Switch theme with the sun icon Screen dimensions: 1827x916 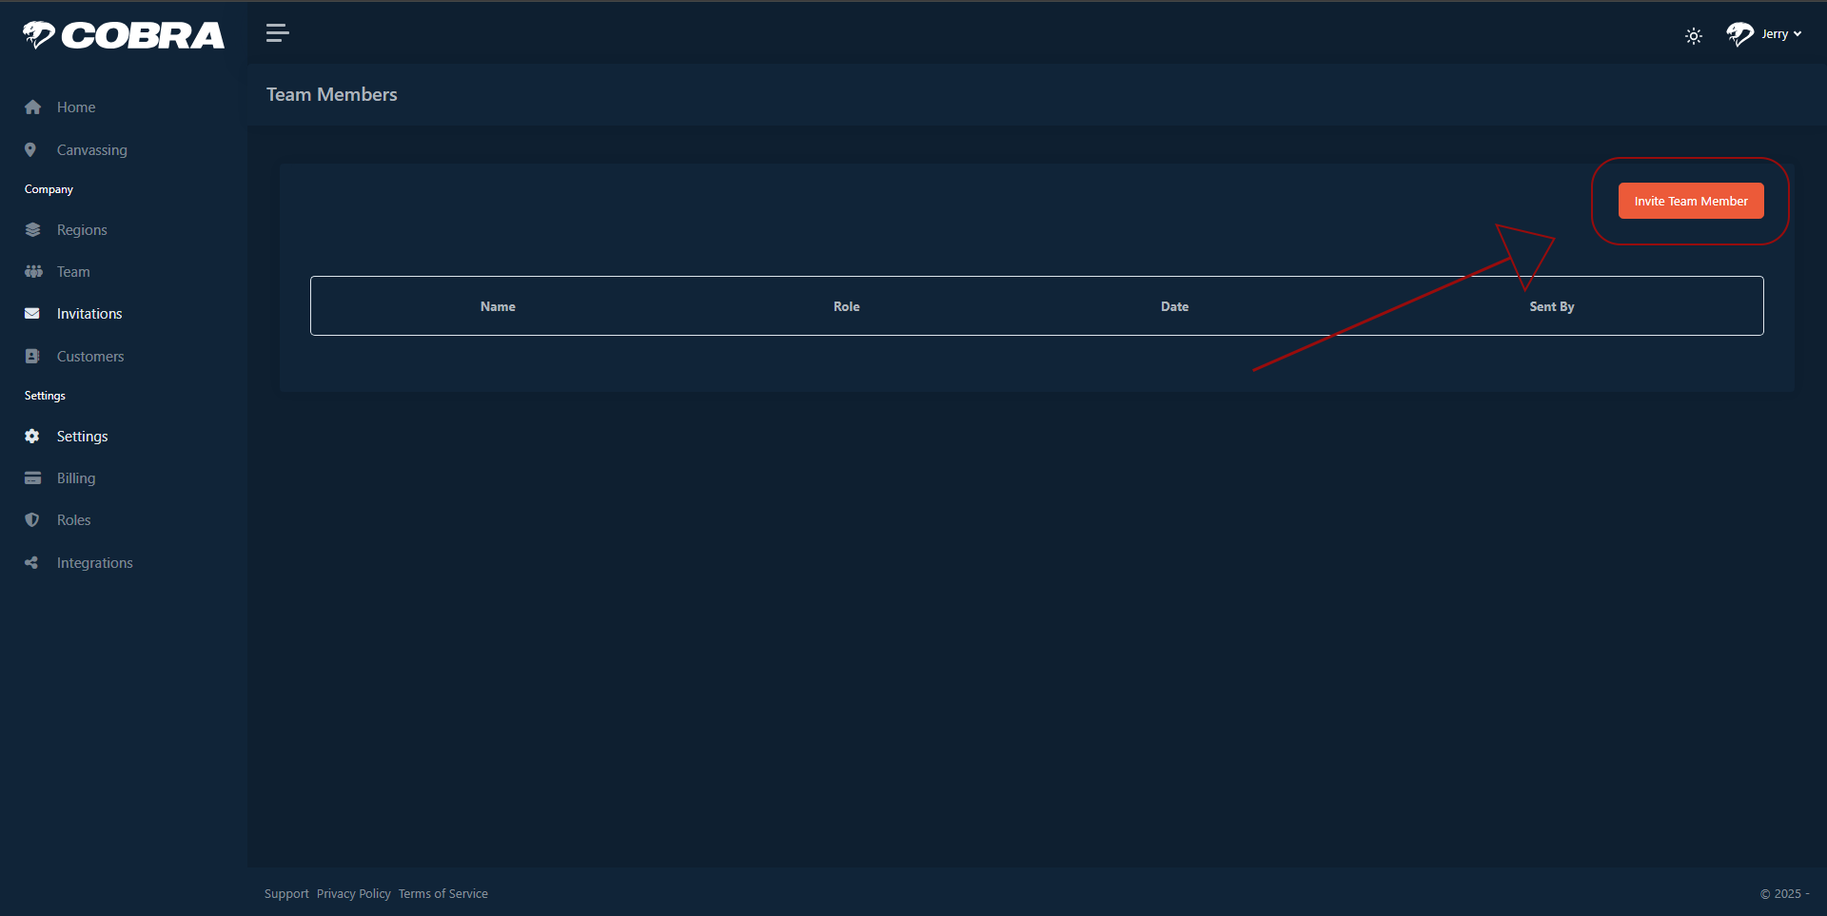click(1693, 36)
